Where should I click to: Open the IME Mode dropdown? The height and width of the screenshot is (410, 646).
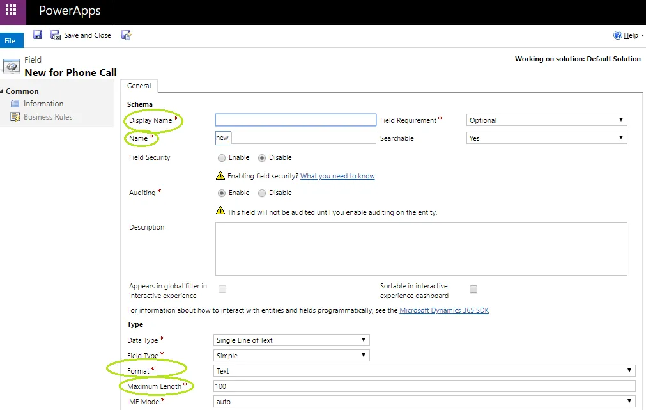[x=424, y=401]
